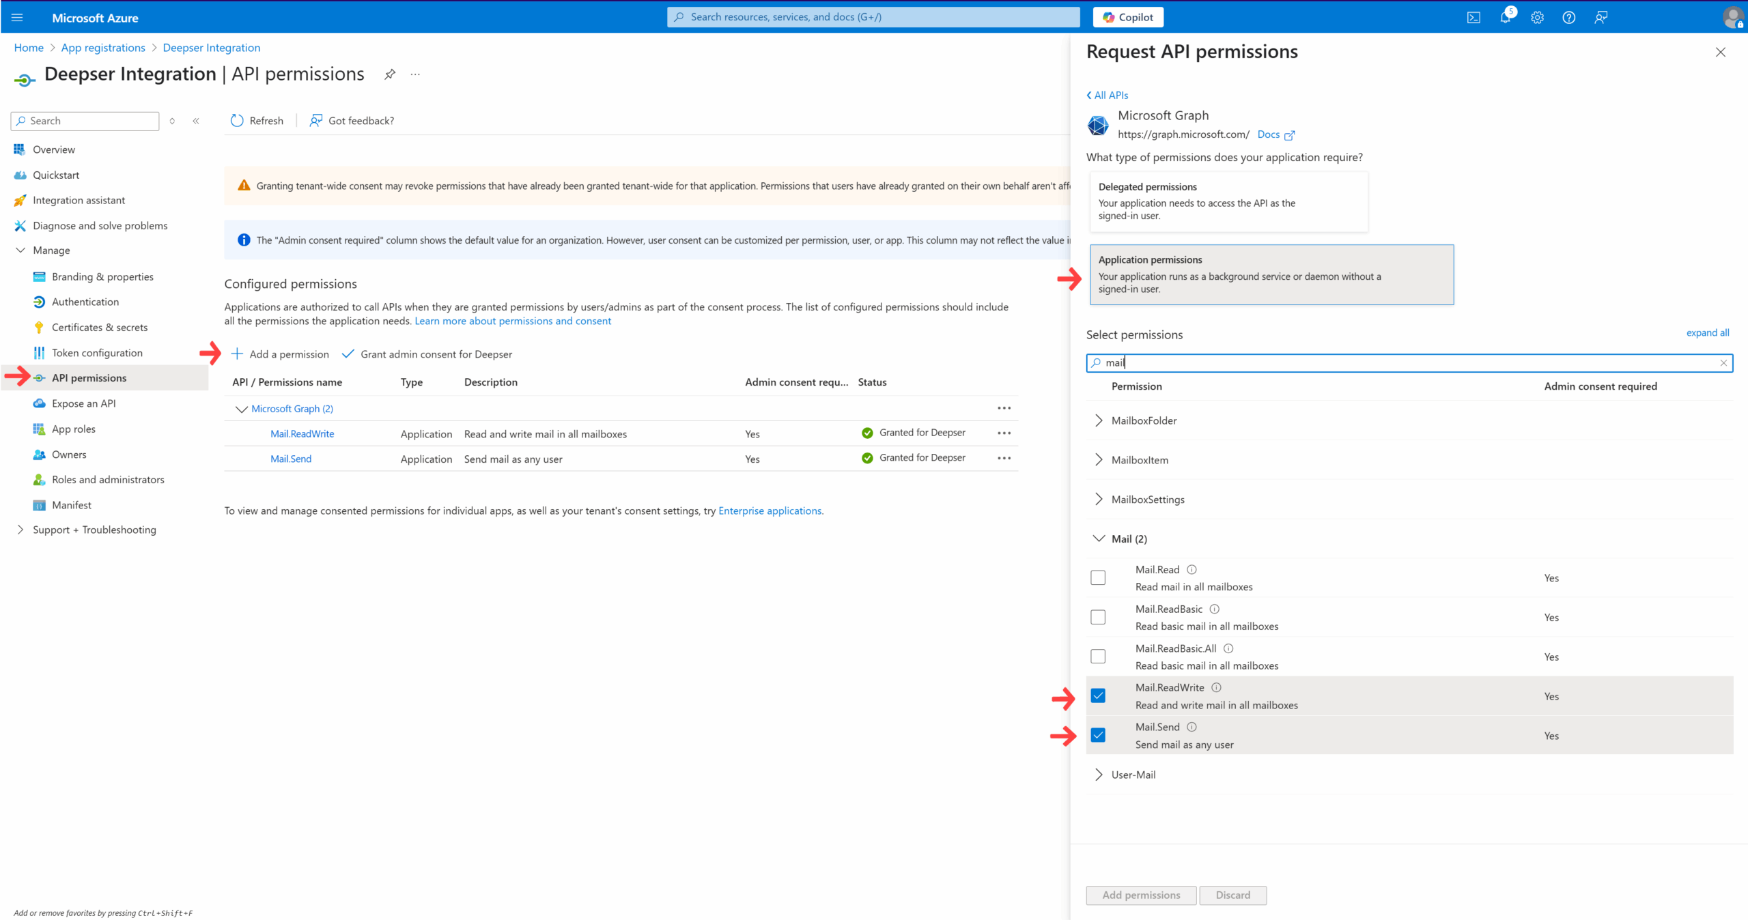The width and height of the screenshot is (1748, 920).
Task: Focus the top search resources bar
Action: [x=873, y=17]
